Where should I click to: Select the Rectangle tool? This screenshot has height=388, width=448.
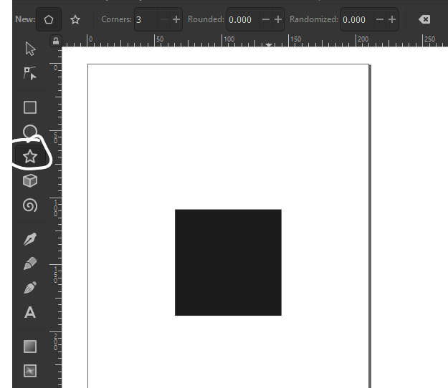[30, 107]
